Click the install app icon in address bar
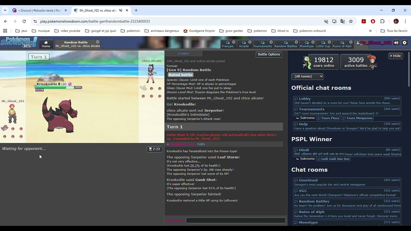 (x=334, y=21)
